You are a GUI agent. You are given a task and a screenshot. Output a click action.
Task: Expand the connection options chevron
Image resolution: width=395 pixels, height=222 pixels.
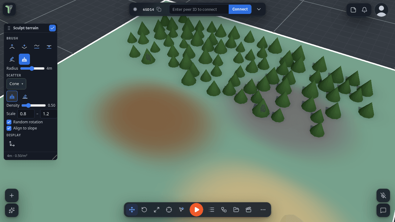259,9
